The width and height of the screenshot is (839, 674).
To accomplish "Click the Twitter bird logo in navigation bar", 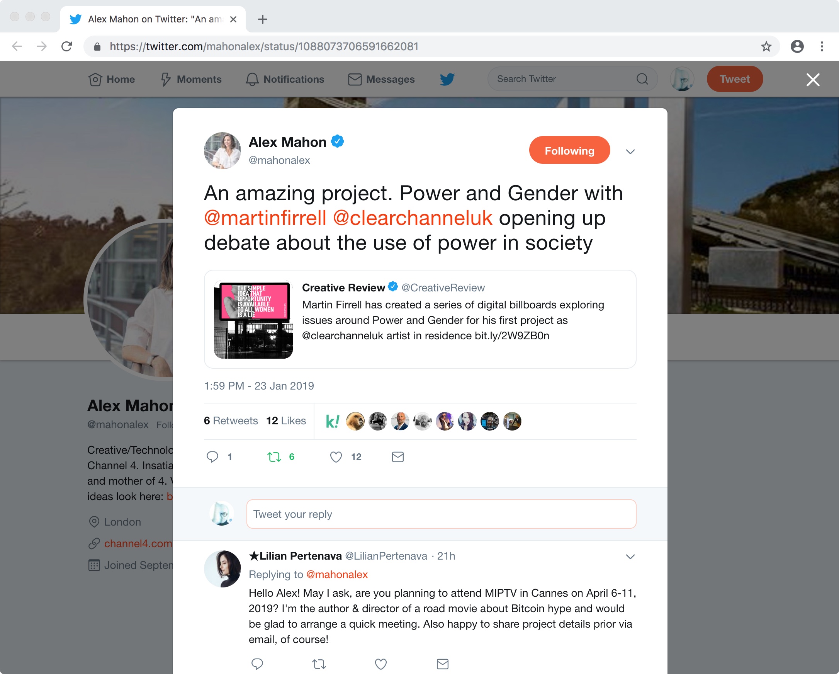I will (447, 79).
